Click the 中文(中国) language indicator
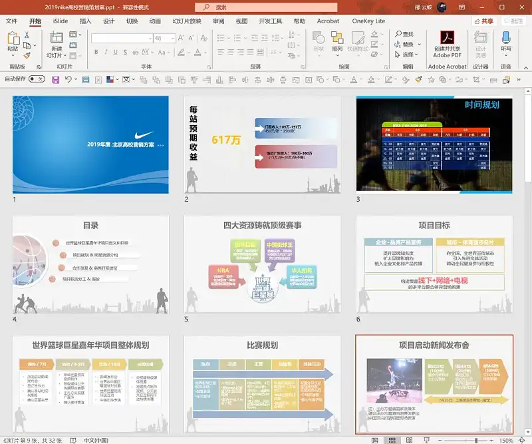 [x=96, y=440]
